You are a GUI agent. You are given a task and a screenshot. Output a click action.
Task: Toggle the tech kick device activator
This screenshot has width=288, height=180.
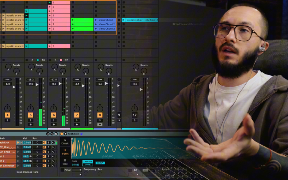[62, 134]
